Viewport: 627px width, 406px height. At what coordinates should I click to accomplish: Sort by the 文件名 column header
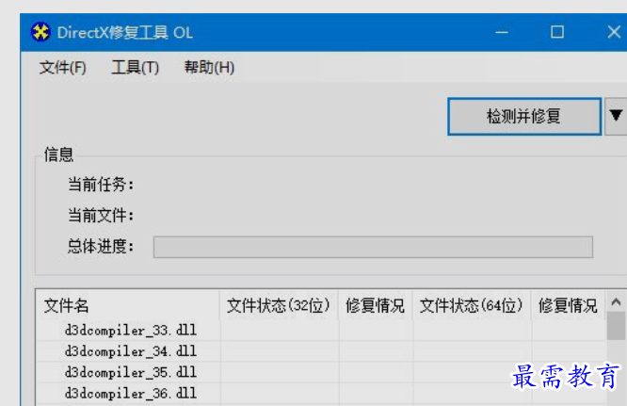(127, 305)
